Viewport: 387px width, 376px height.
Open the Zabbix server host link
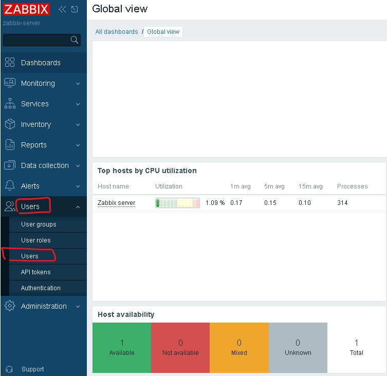click(116, 203)
